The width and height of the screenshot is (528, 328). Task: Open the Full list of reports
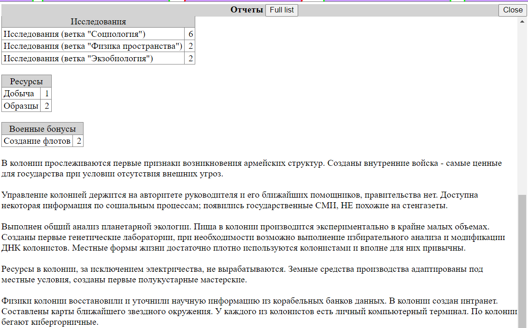(282, 10)
